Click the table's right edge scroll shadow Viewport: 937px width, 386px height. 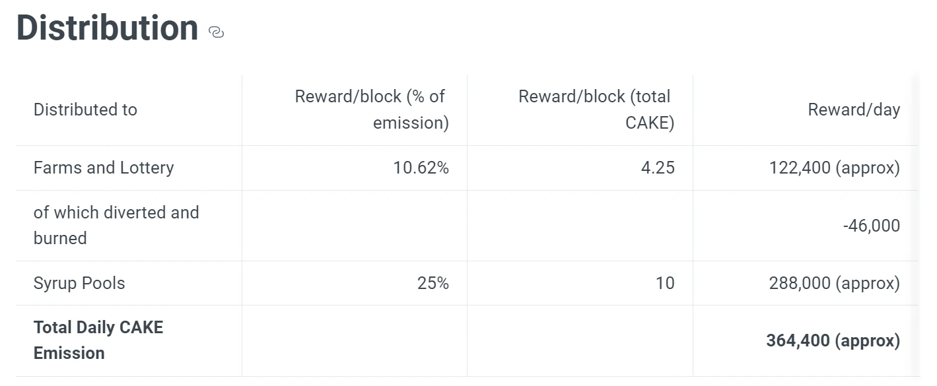(915, 226)
